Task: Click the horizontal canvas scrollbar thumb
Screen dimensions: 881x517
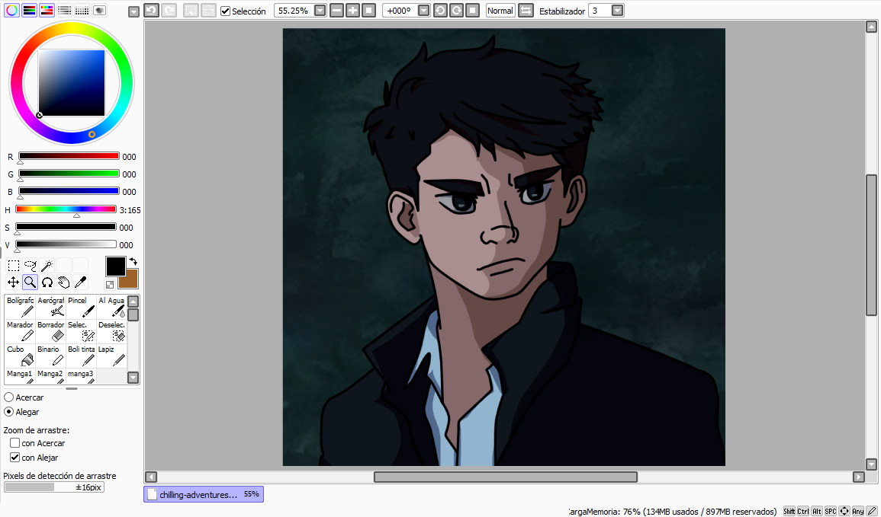Action: pyautogui.click(x=506, y=477)
